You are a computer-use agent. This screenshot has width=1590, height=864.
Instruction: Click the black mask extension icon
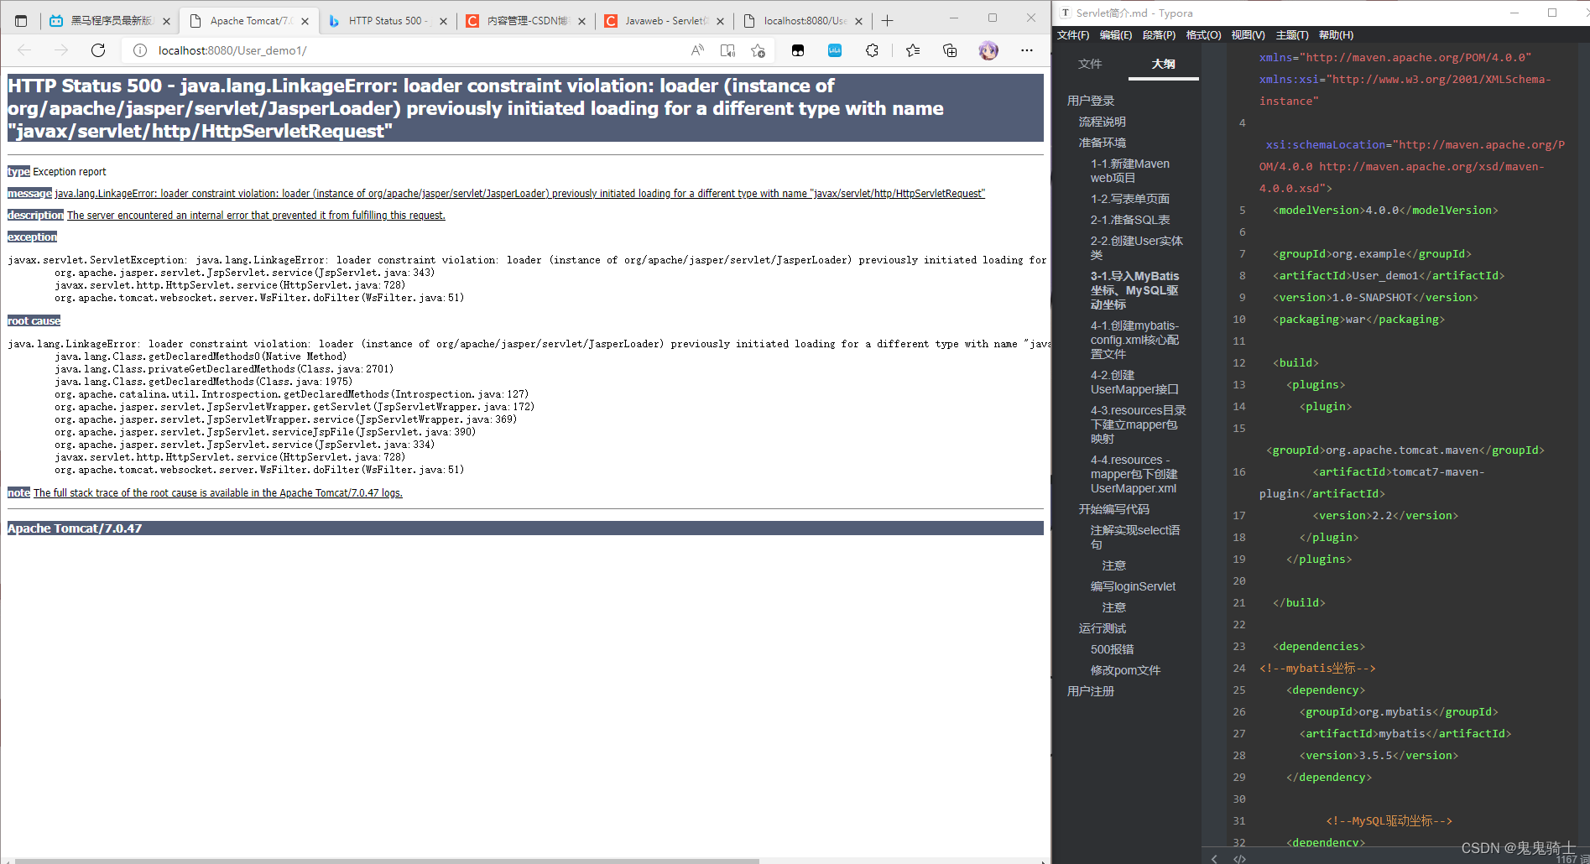click(798, 50)
